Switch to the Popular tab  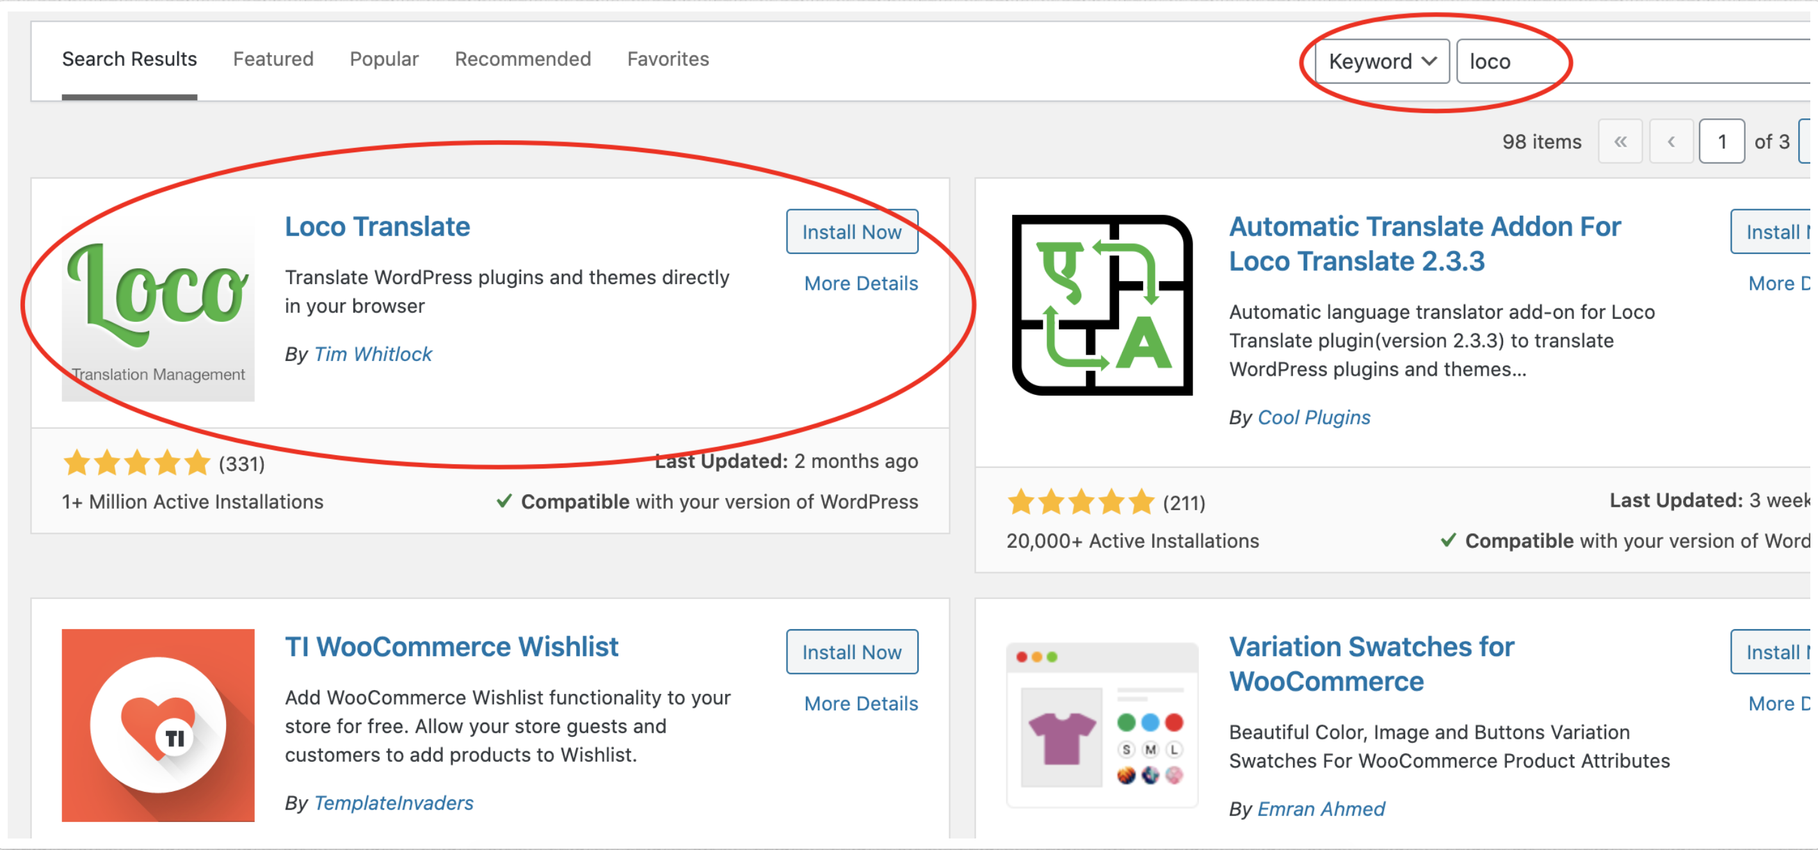[x=384, y=60]
